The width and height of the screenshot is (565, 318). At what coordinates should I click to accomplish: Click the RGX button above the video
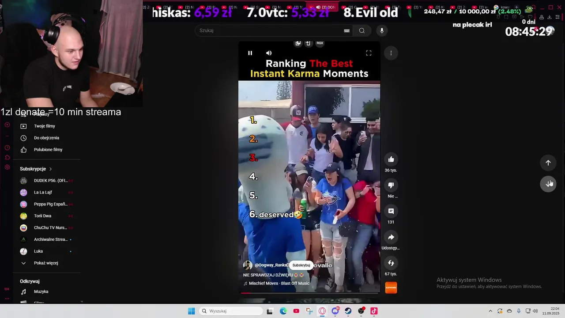point(320,43)
